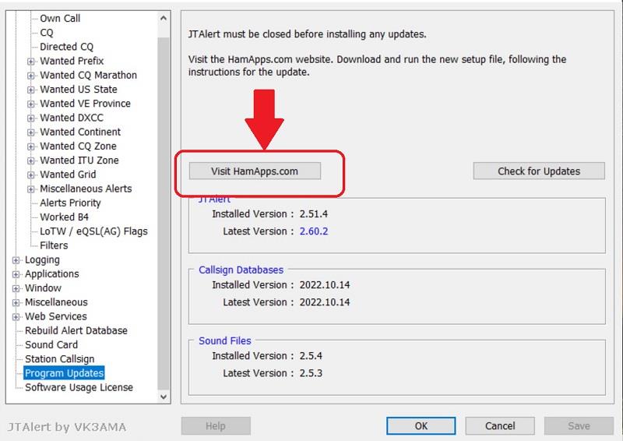Click the Cancel button
The image size is (623, 441).
pos(500,426)
